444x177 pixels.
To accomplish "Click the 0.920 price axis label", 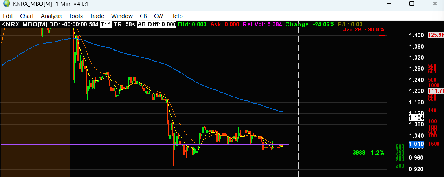I will (x=416, y=169).
